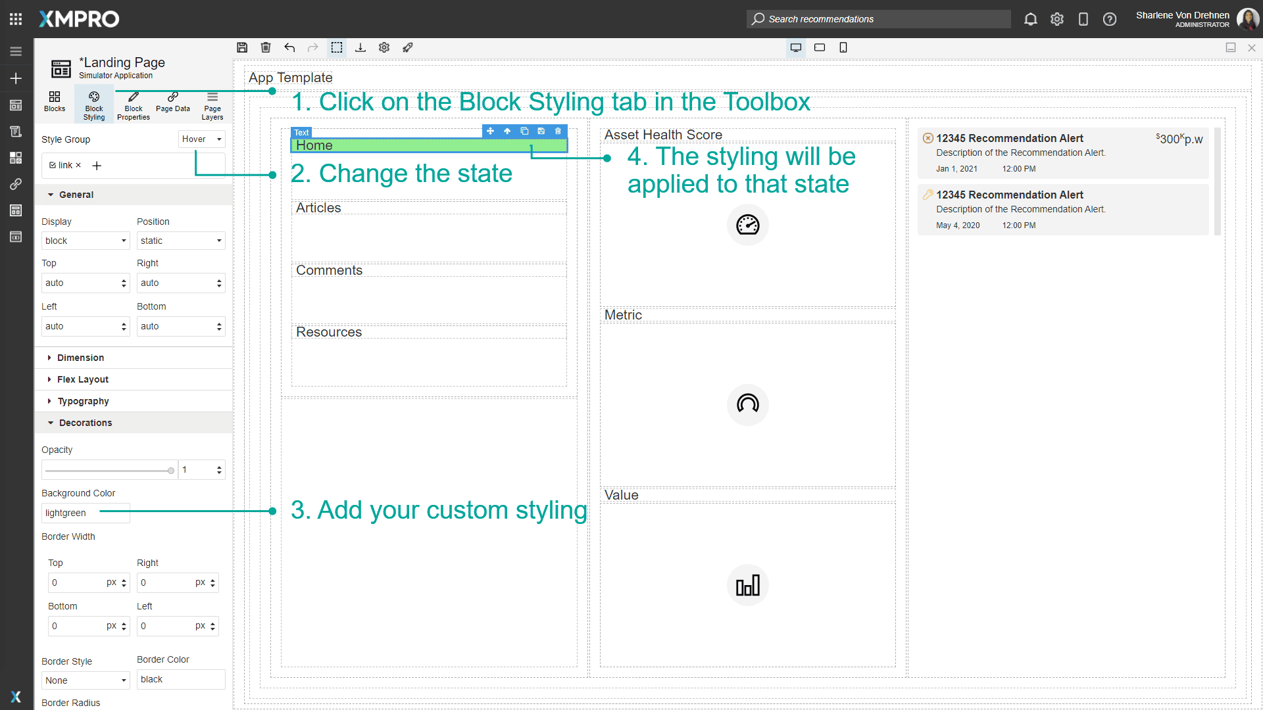
Task: Click the Page Data icon
Action: tap(172, 105)
